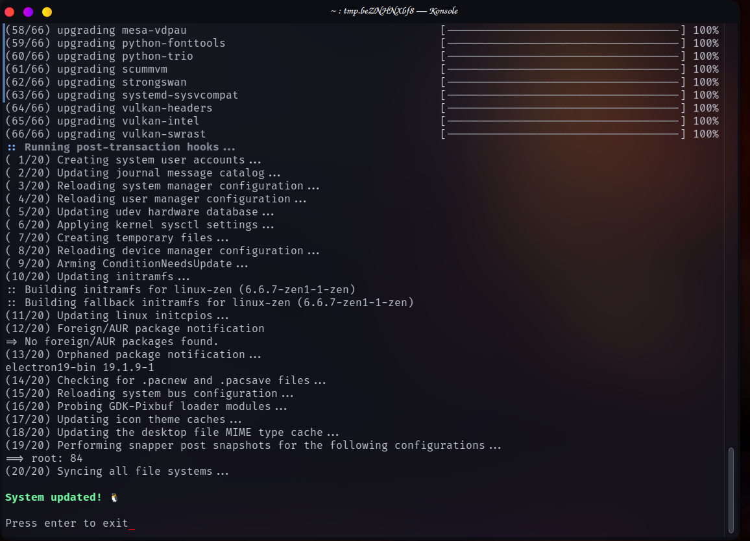Click the 'Arming ConditionNeedsUpdate' line
This screenshot has width=750, height=541.
click(x=127, y=263)
